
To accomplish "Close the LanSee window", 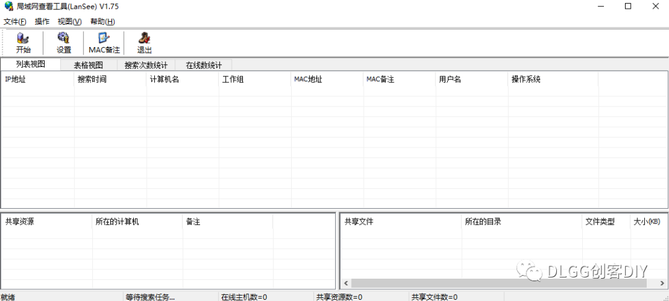I will pos(655,6).
